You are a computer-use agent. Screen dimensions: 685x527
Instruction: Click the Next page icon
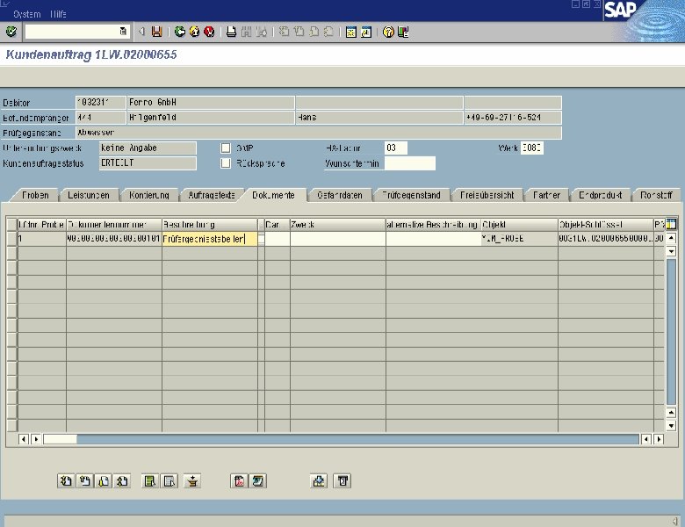(x=314, y=32)
